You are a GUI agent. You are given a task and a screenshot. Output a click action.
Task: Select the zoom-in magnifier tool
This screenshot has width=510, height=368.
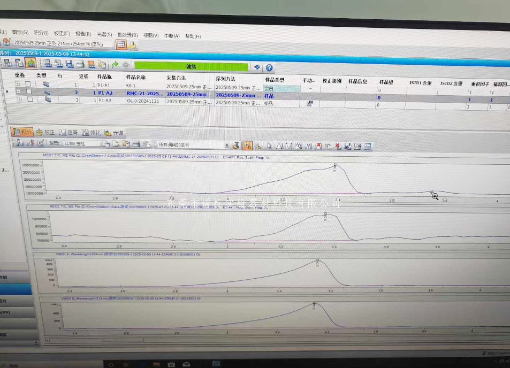247,145
